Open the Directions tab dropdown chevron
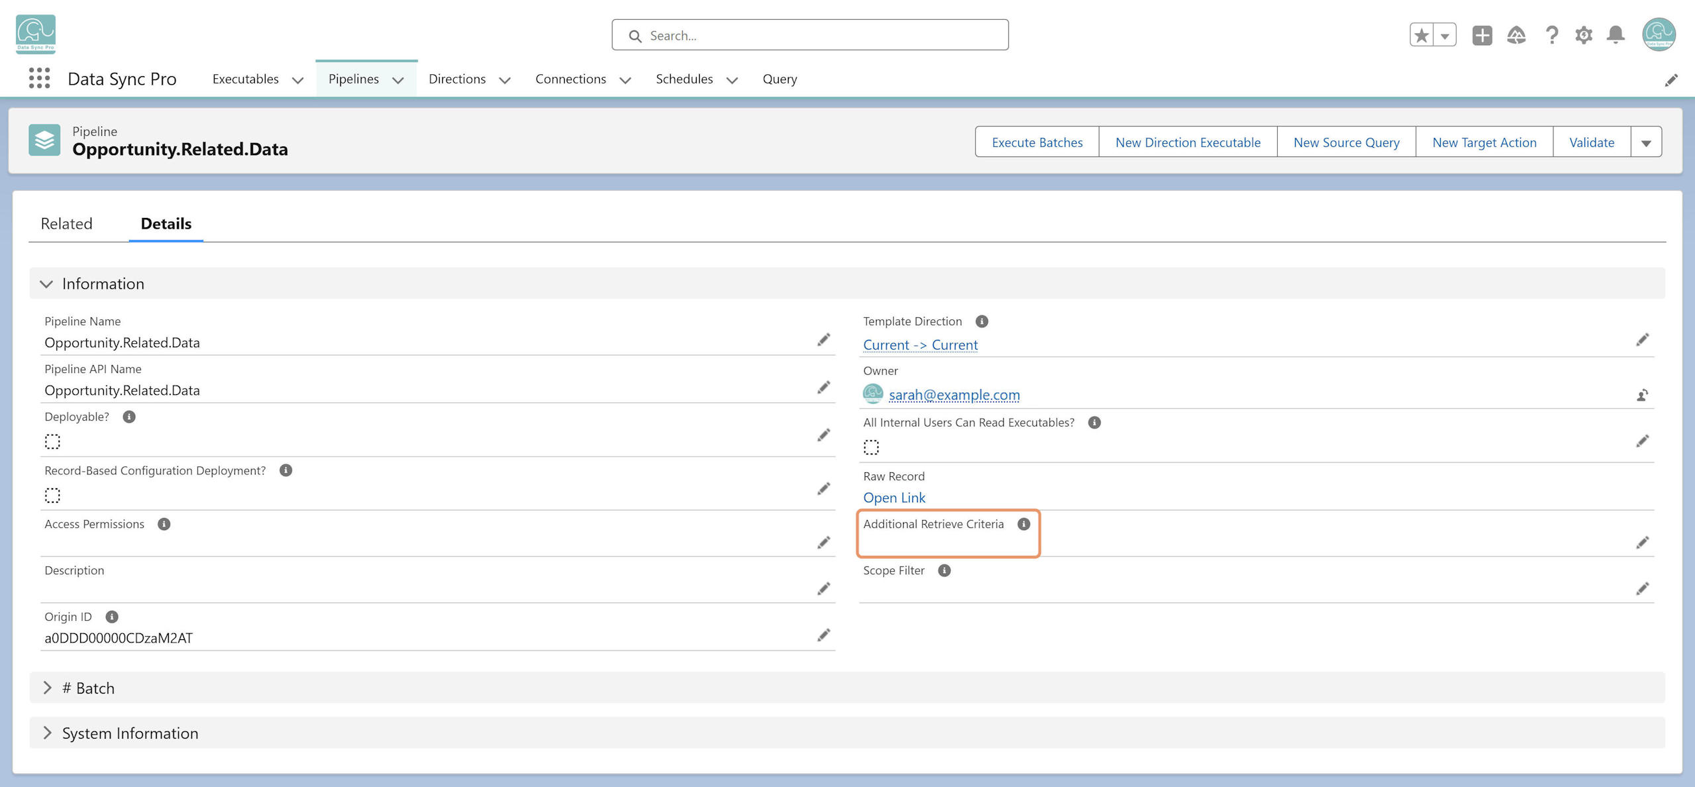The height and width of the screenshot is (787, 1695). (x=505, y=80)
